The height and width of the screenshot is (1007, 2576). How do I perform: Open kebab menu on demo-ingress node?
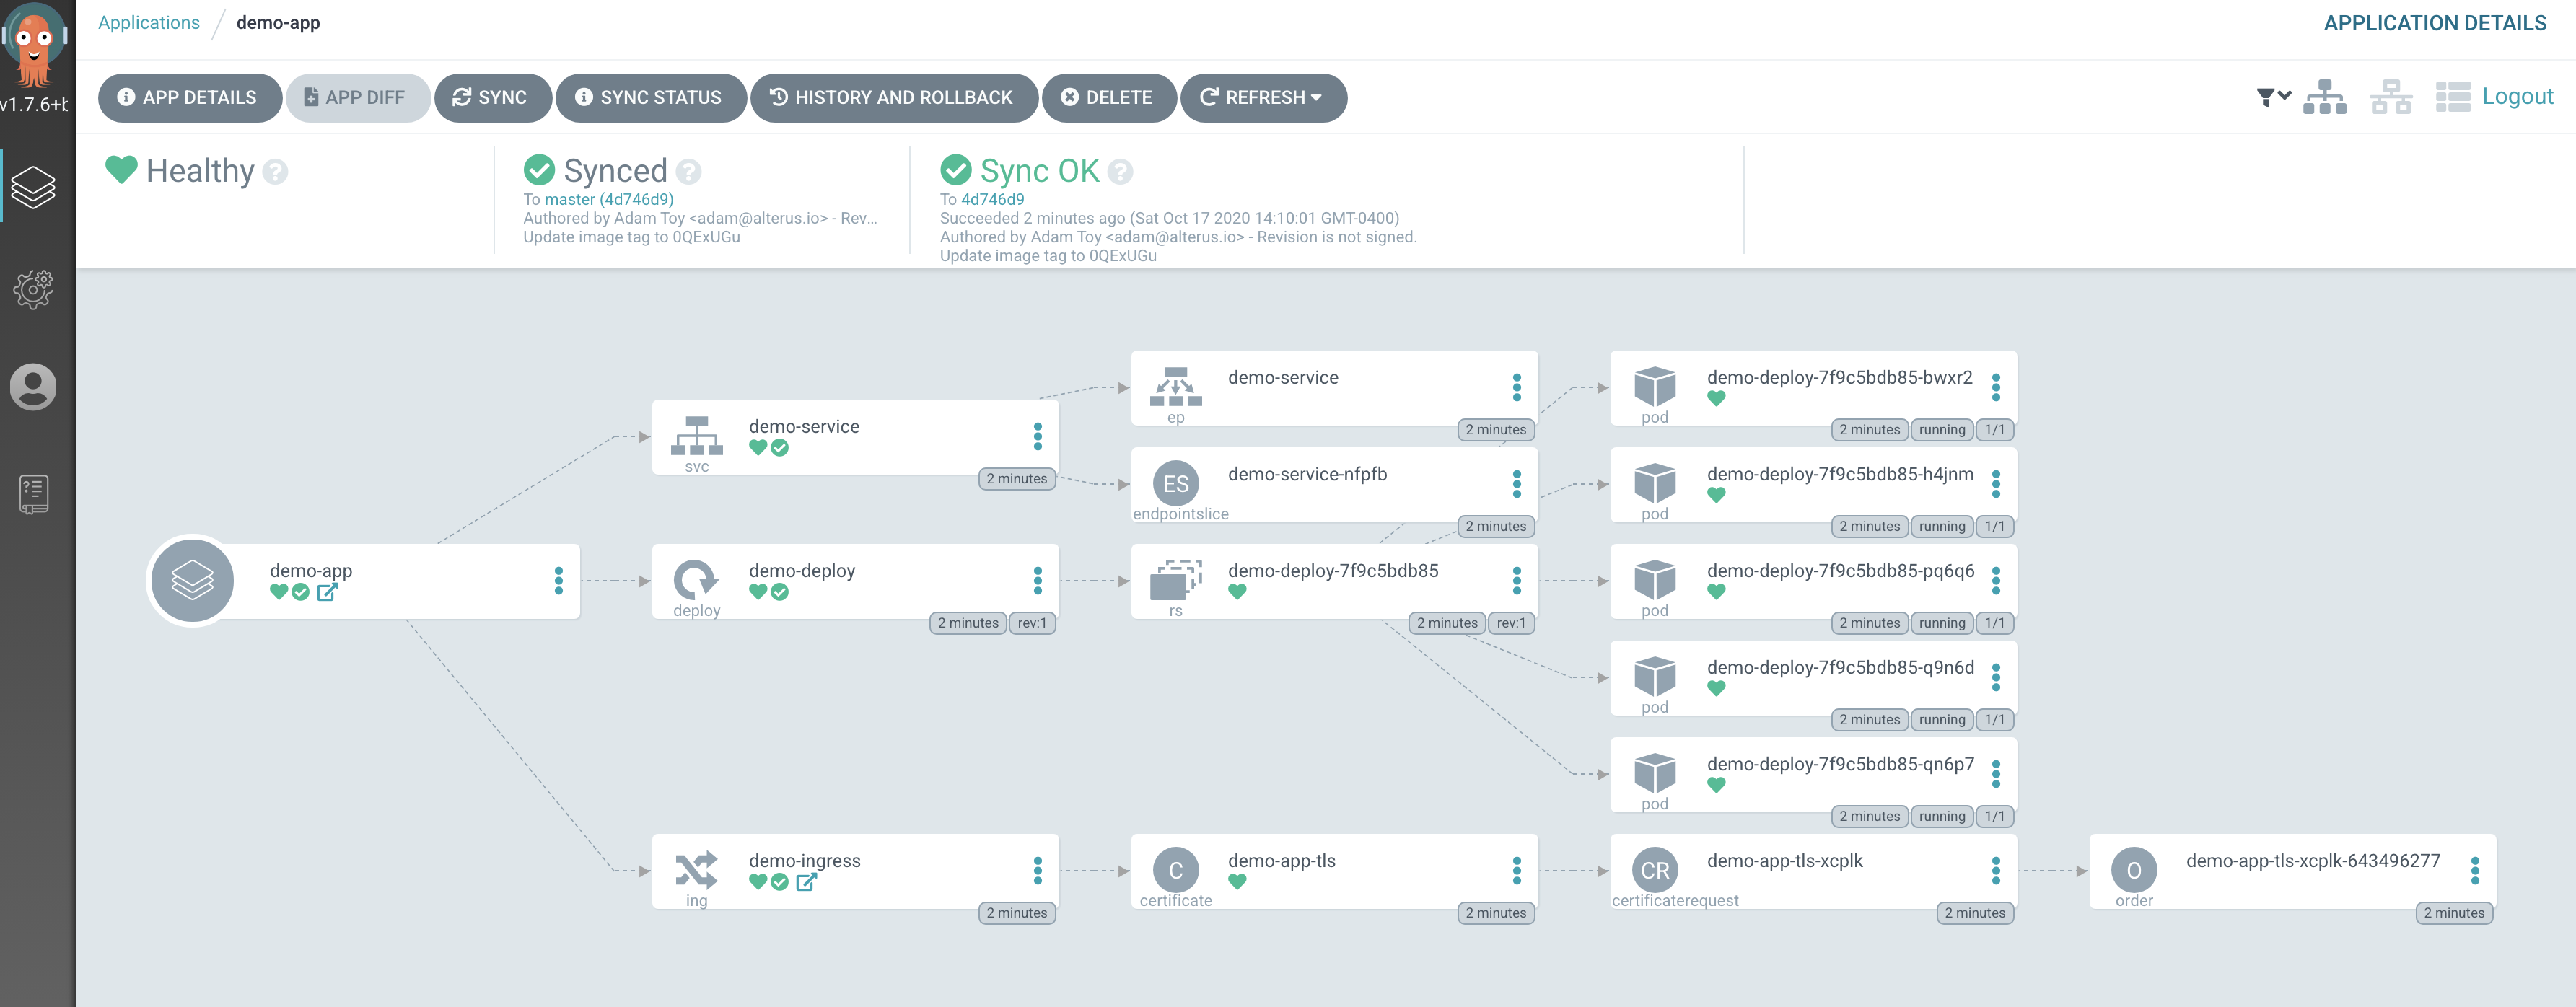coord(1037,871)
